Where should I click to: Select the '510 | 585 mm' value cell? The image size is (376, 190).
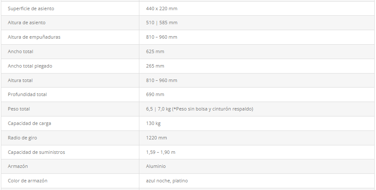coord(161,23)
